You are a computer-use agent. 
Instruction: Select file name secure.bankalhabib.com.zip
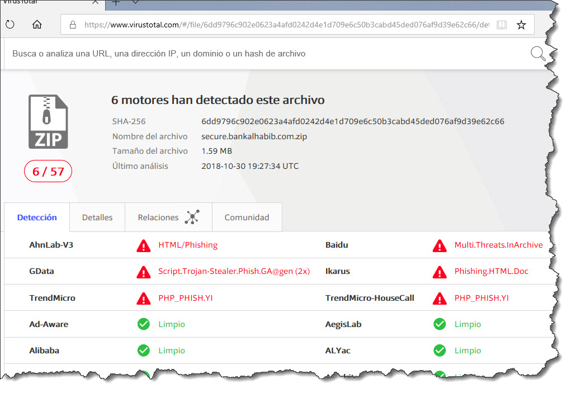coord(254,136)
